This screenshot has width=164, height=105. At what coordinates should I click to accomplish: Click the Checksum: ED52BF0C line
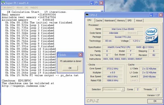tap(16, 80)
